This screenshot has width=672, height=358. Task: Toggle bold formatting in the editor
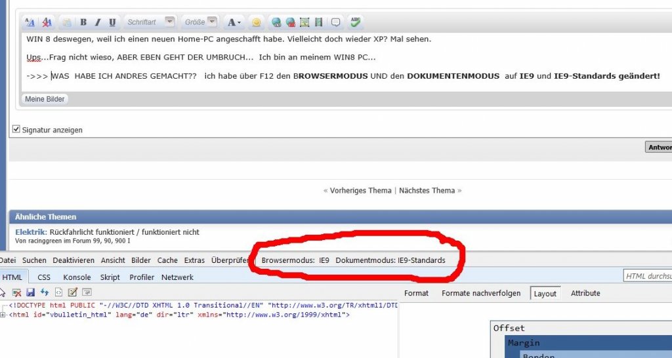click(x=83, y=22)
